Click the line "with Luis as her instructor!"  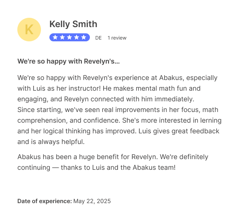59,88
